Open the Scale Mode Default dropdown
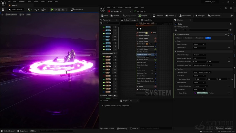The width and height of the screenshot is (236, 133). point(199,76)
